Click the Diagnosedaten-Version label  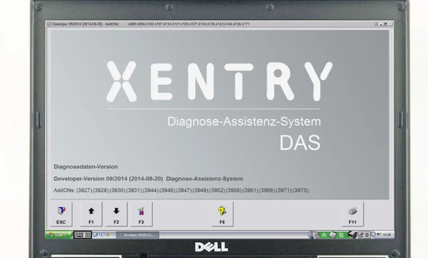tap(86, 167)
